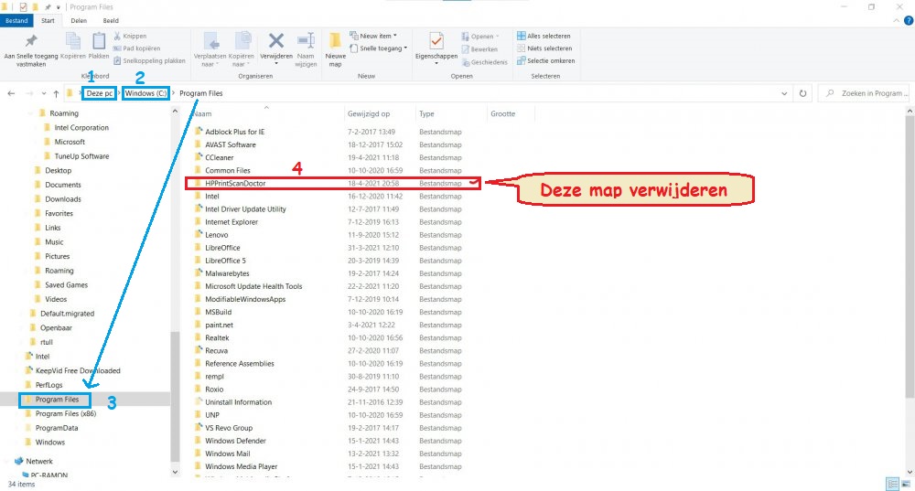Click the refresh button beside address bar

[803, 93]
